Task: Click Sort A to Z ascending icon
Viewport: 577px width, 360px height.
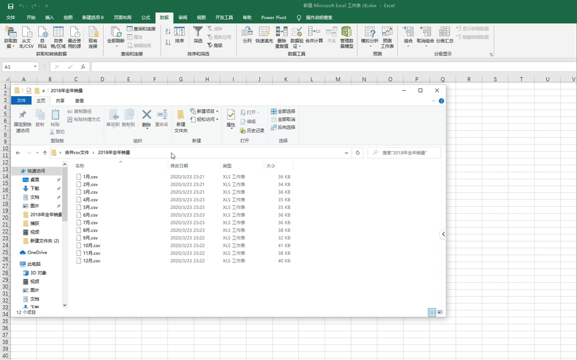Action: click(168, 32)
